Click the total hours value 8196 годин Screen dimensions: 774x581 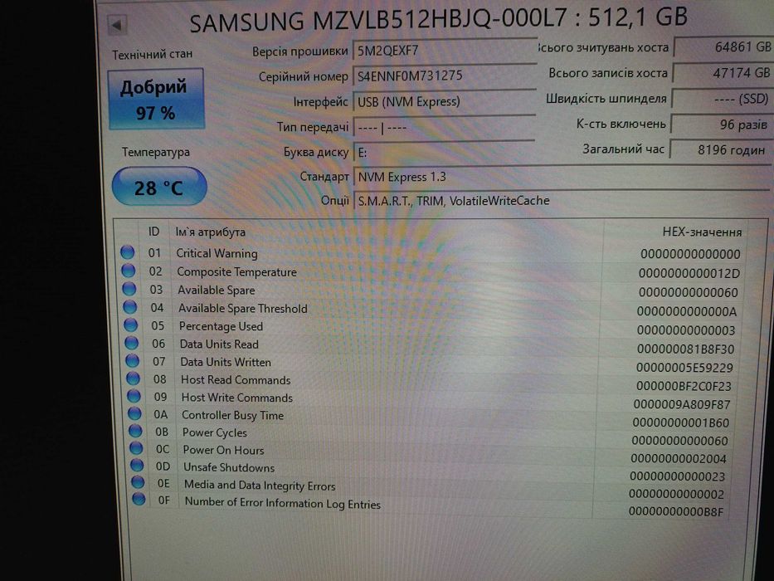click(720, 149)
